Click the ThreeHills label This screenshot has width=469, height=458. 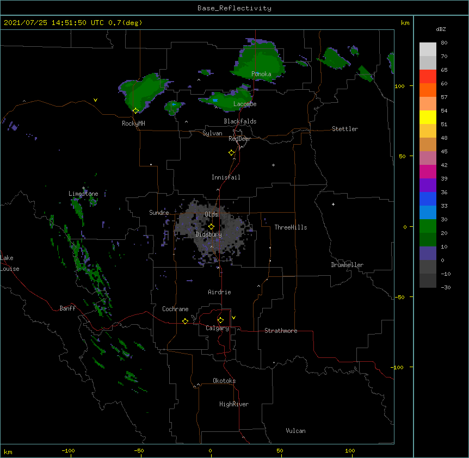click(291, 227)
